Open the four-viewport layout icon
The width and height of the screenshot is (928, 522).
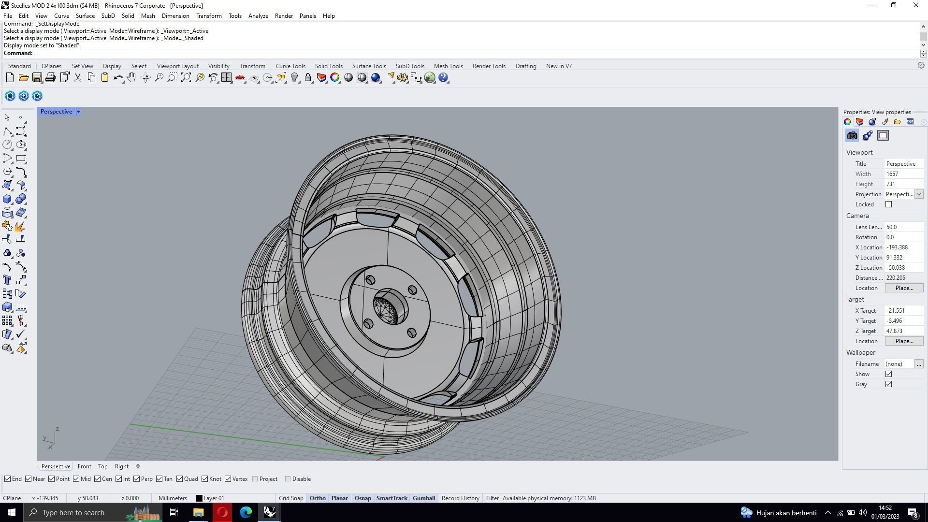(226, 78)
